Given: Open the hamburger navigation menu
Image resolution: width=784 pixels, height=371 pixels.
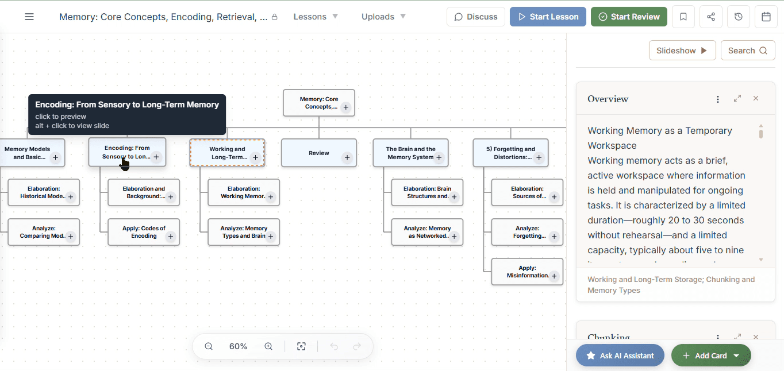Looking at the screenshot, I should (29, 17).
